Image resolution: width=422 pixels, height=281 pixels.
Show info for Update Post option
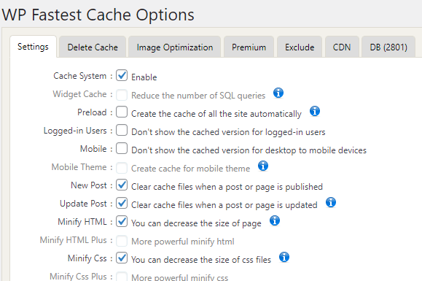(x=331, y=202)
